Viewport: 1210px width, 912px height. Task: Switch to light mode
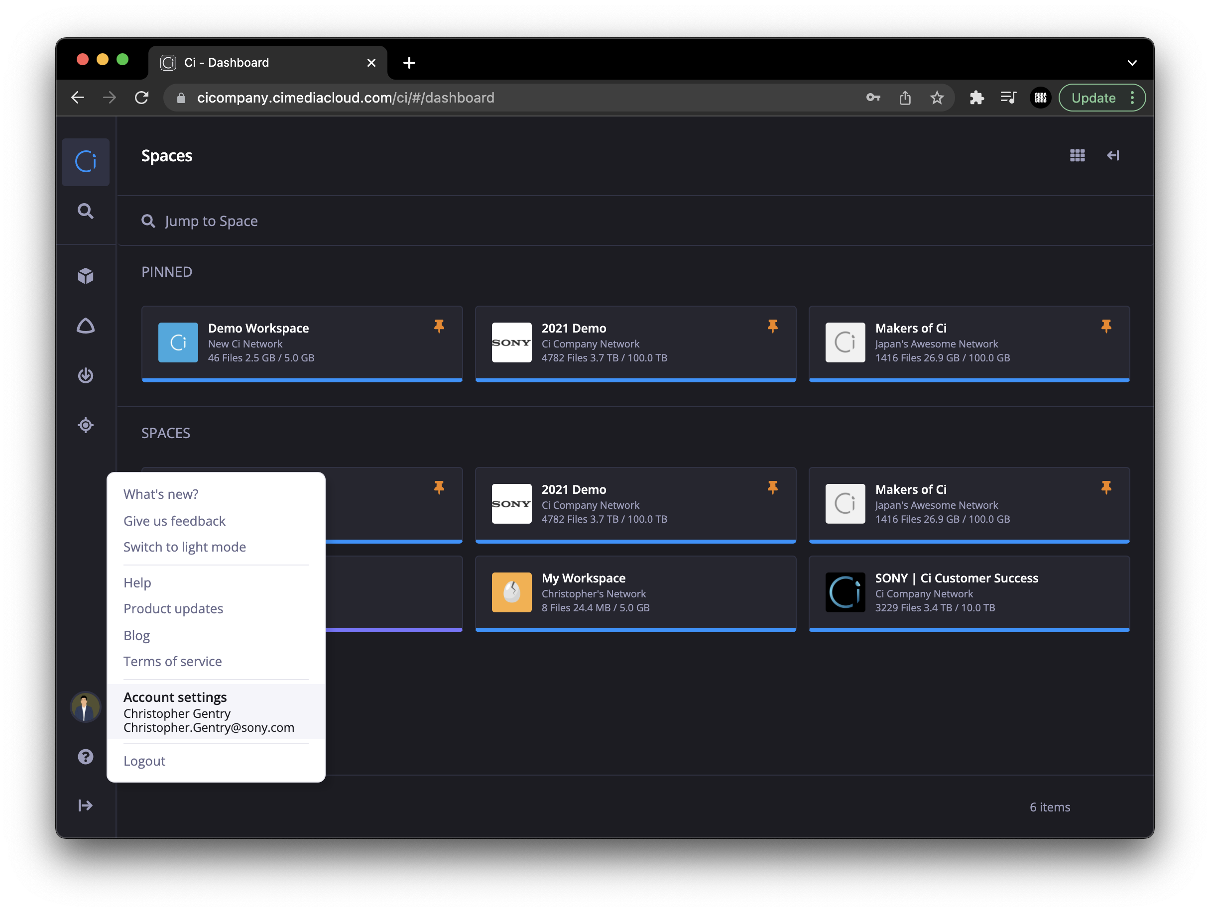click(x=185, y=547)
